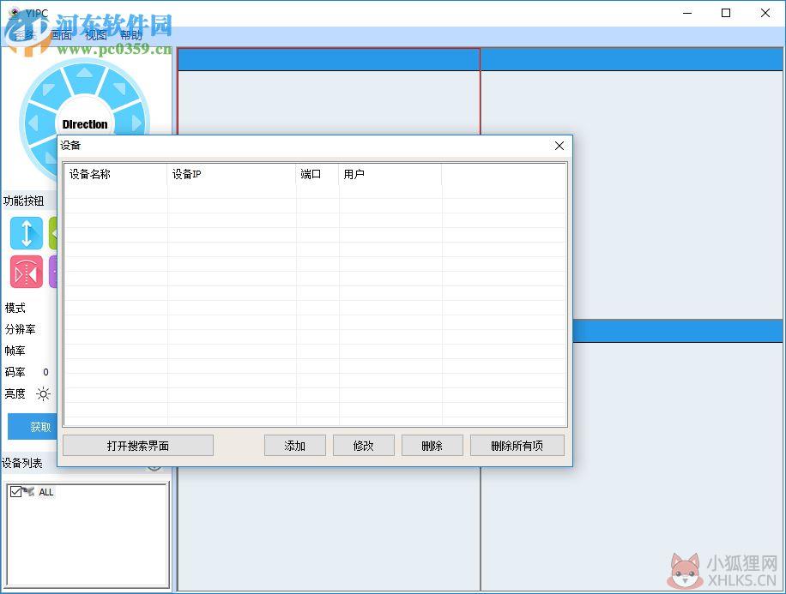Select the bottom-right video pane header
The height and width of the screenshot is (594, 786).
pos(678,331)
